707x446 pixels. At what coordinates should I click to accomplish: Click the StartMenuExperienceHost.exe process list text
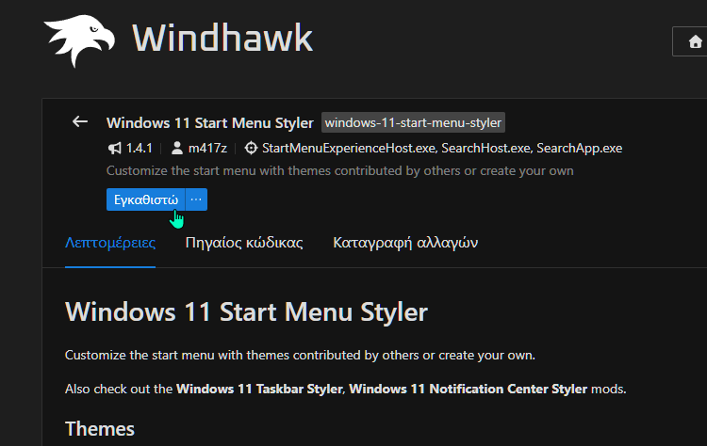442,148
